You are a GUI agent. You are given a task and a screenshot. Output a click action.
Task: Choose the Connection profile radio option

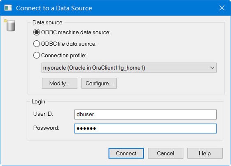(x=36, y=55)
